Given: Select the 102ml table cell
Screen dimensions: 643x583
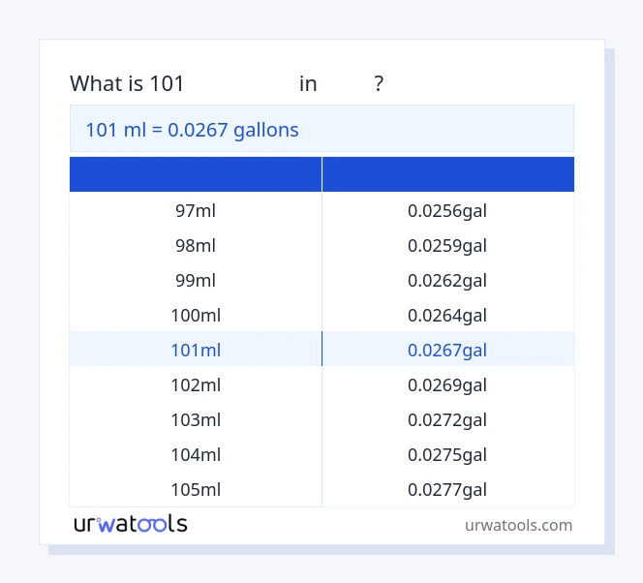Looking at the screenshot, I should click(196, 384).
